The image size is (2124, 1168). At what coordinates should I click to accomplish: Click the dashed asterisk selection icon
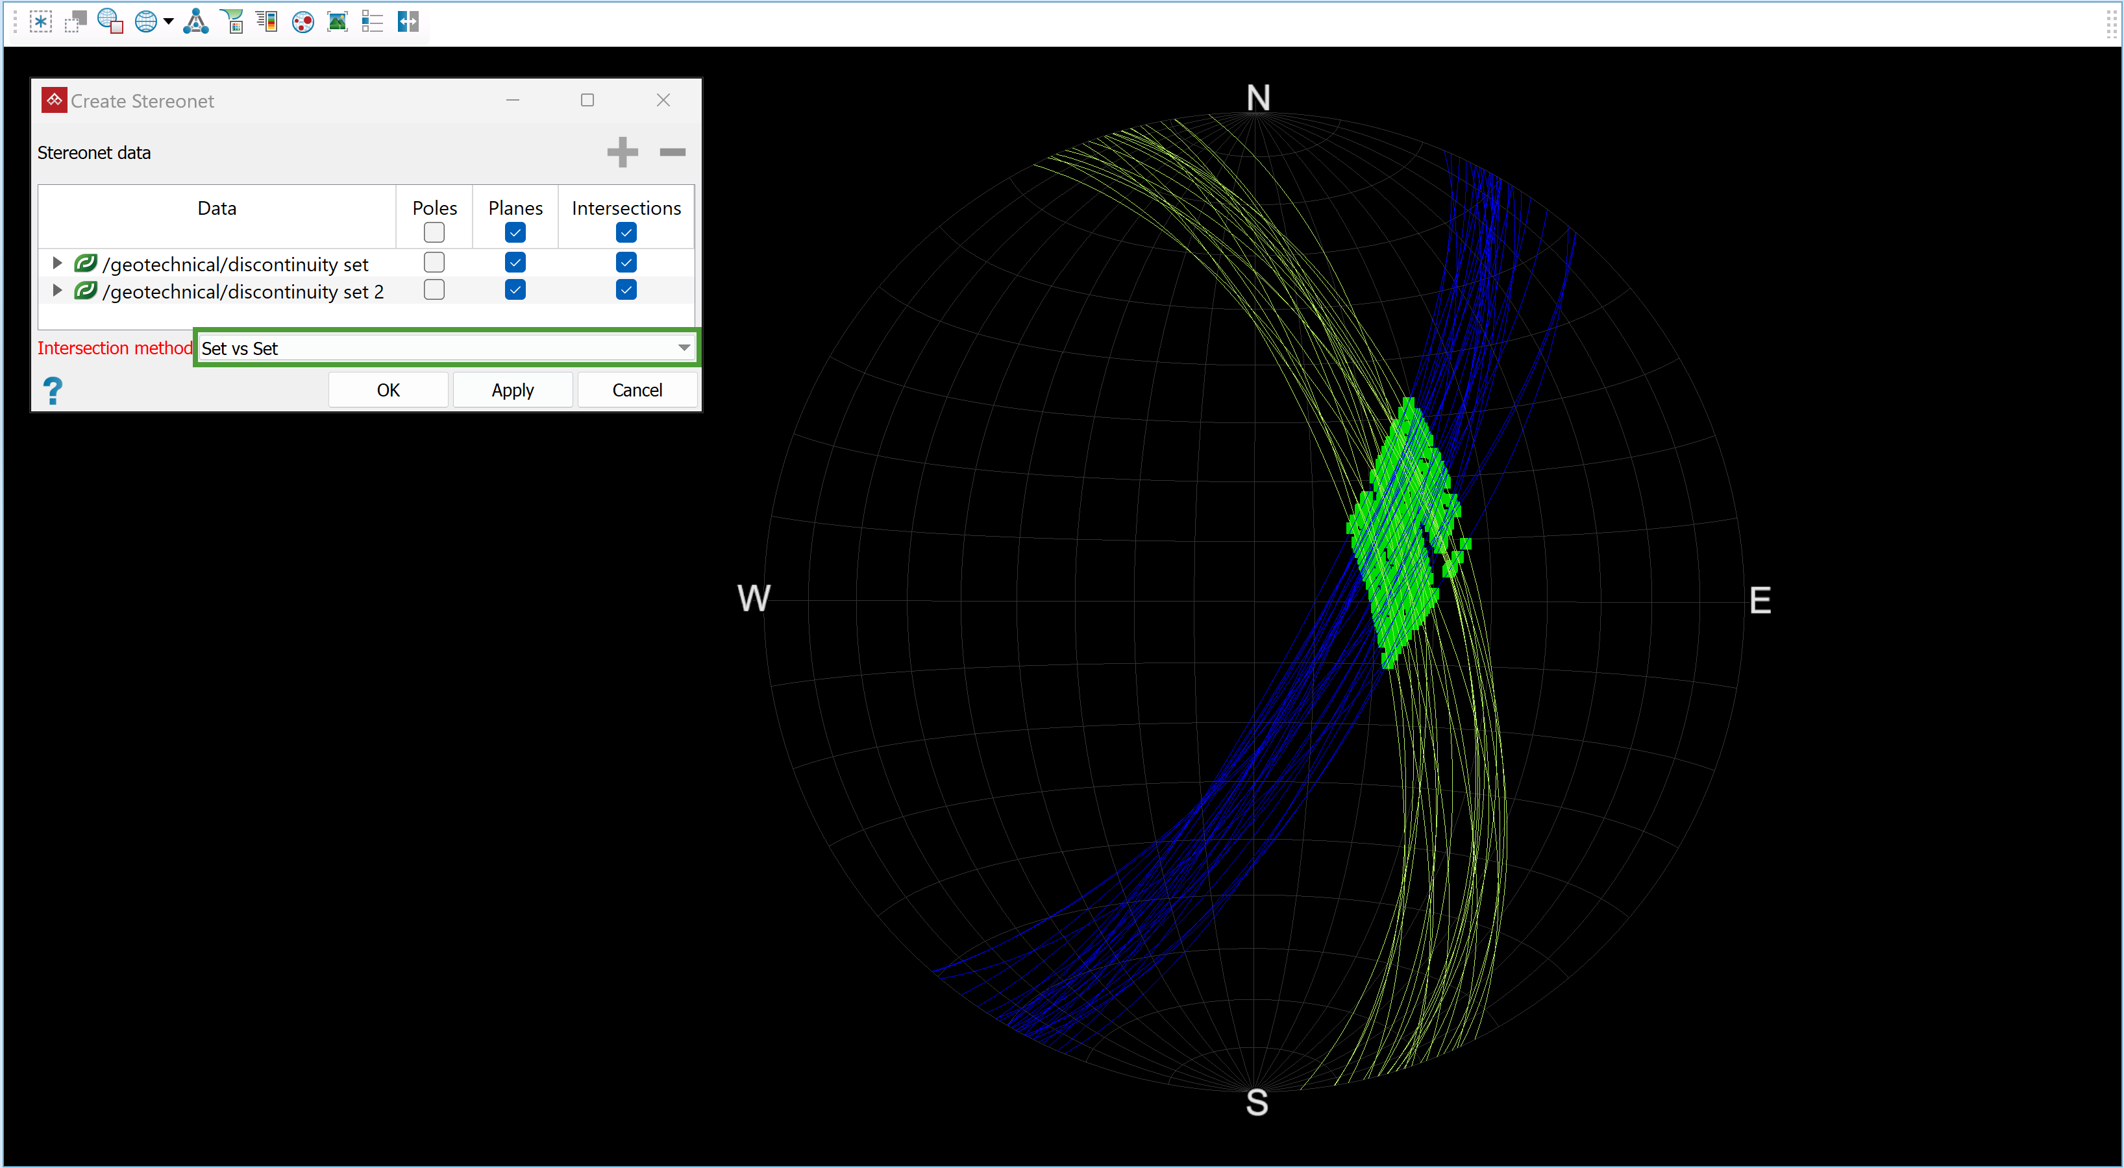click(x=40, y=21)
